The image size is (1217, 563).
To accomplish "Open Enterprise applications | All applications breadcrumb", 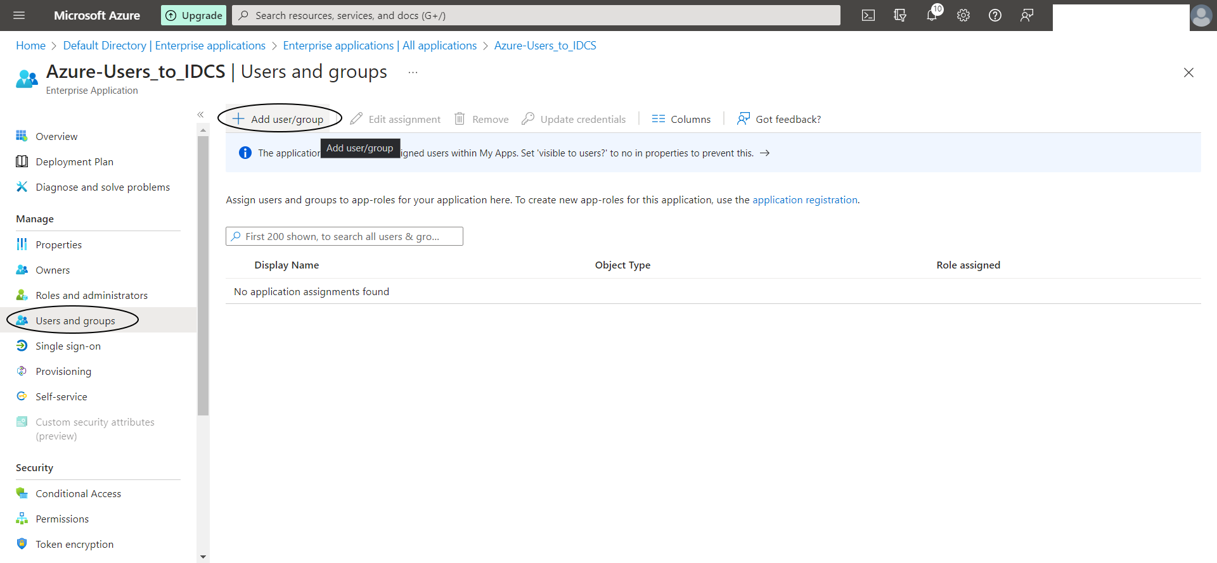I will click(x=380, y=46).
